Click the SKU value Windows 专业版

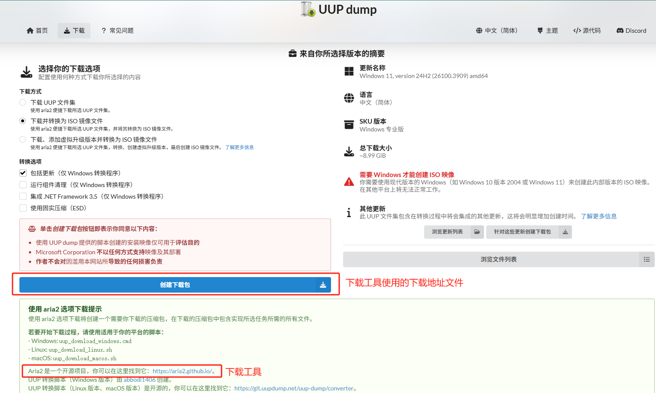click(x=382, y=129)
